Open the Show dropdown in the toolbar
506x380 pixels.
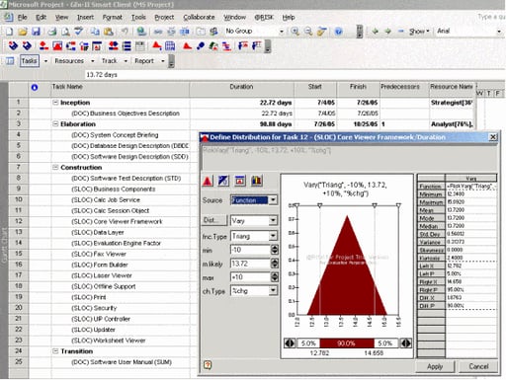tap(419, 32)
